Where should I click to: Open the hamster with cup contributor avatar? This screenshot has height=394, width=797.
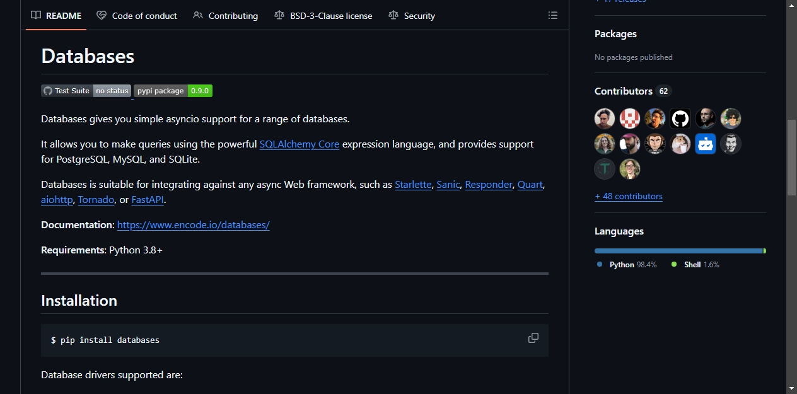coord(680,144)
